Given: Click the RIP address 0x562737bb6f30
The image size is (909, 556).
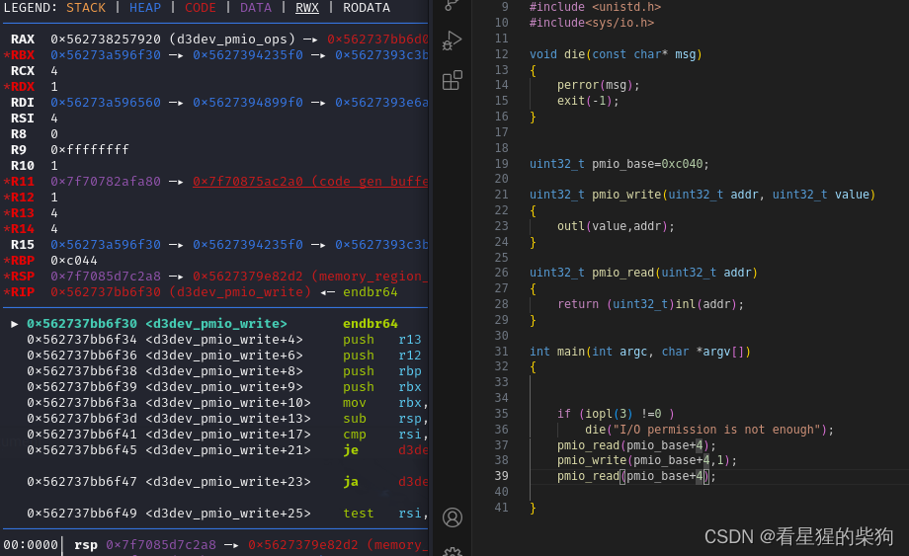Looking at the screenshot, I should pos(106,292).
